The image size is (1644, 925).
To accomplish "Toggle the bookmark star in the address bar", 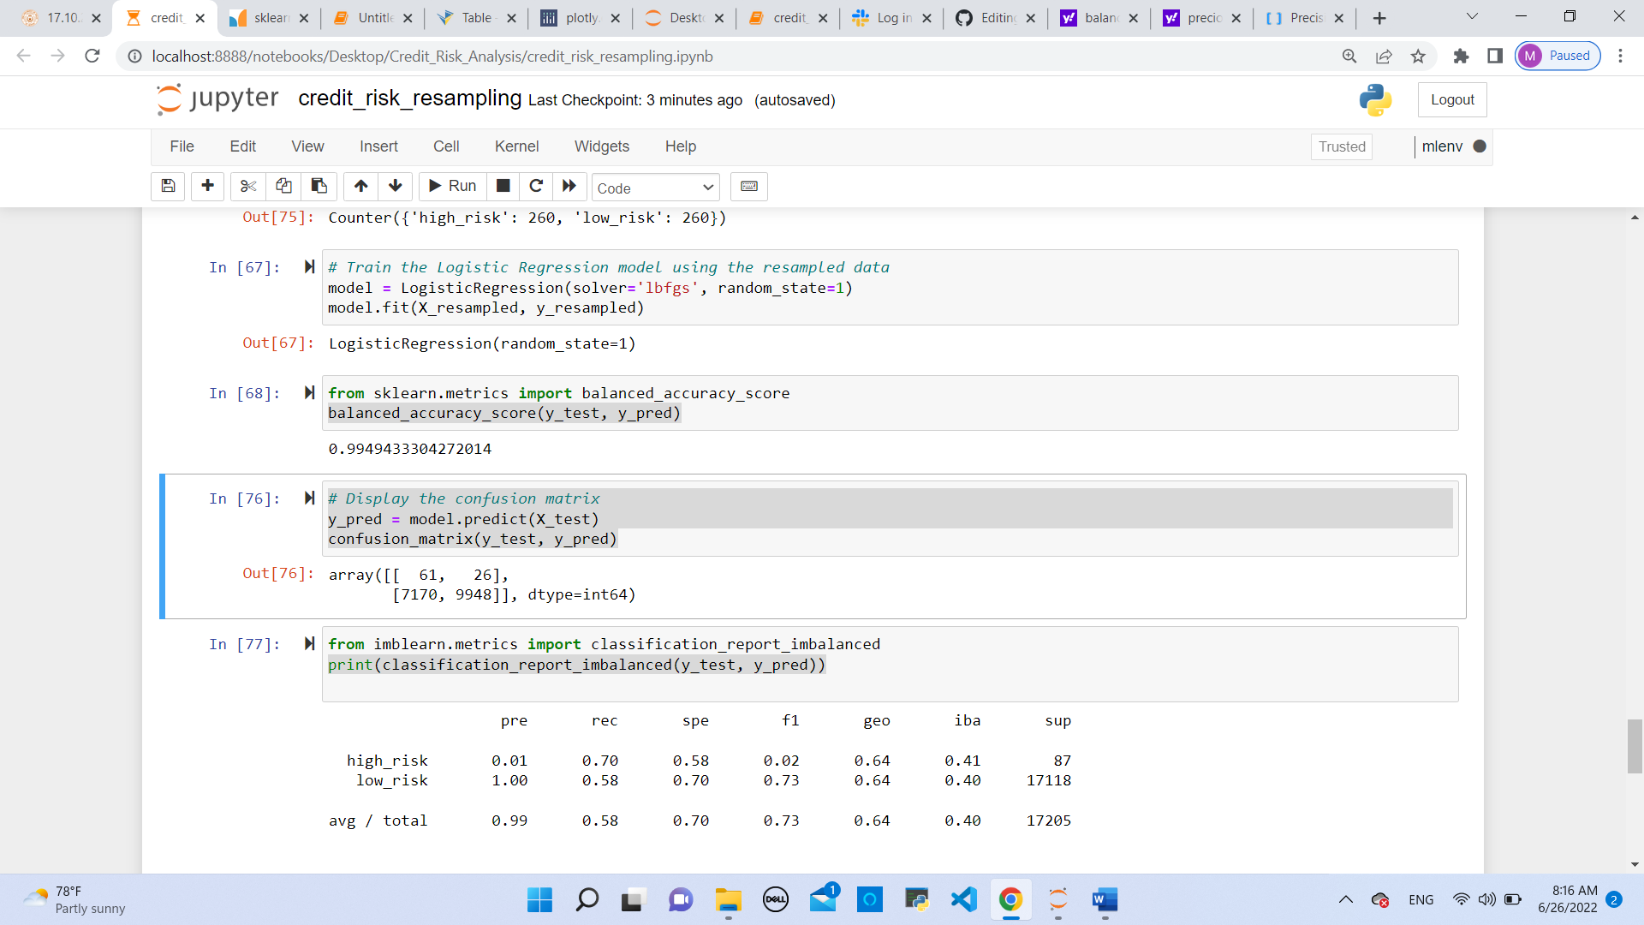I will (1418, 57).
